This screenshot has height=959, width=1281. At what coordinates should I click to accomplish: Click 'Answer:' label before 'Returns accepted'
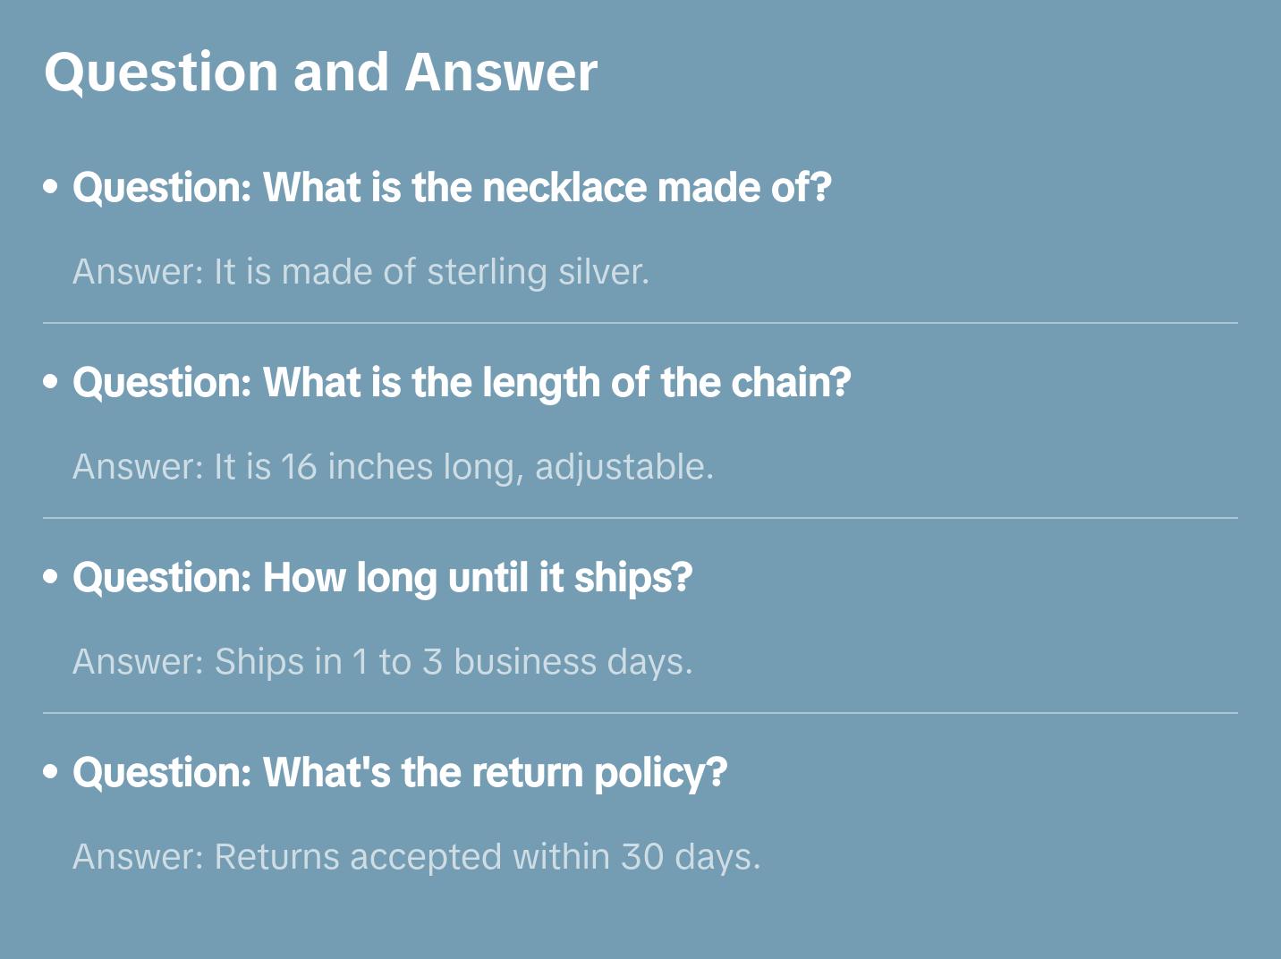coord(138,857)
